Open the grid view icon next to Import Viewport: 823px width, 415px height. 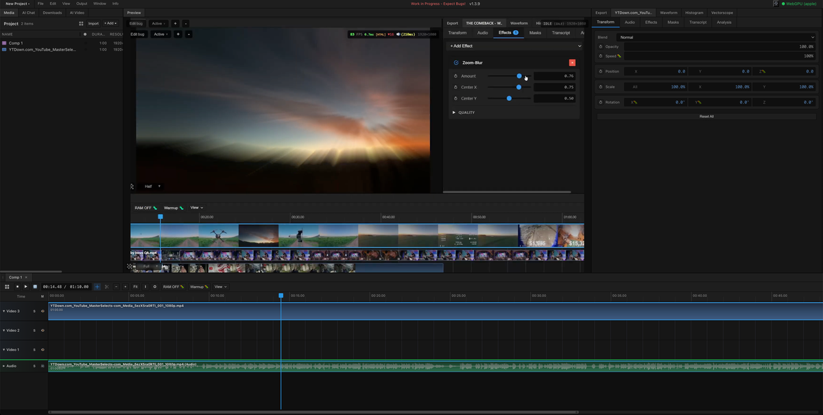tap(82, 23)
